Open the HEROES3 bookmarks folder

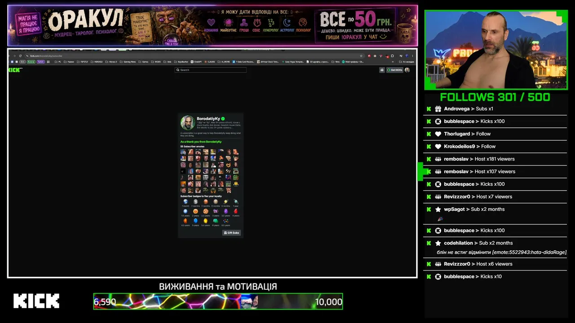[97, 62]
